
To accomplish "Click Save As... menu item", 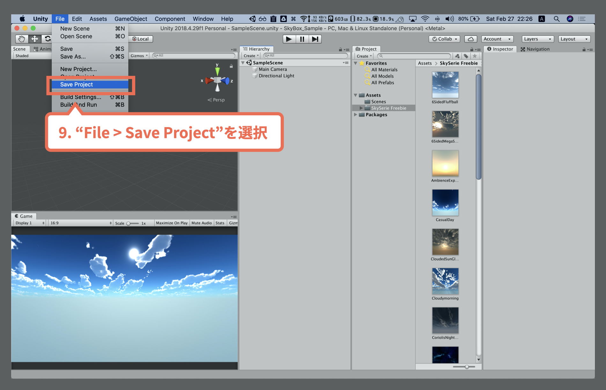I will pos(90,57).
